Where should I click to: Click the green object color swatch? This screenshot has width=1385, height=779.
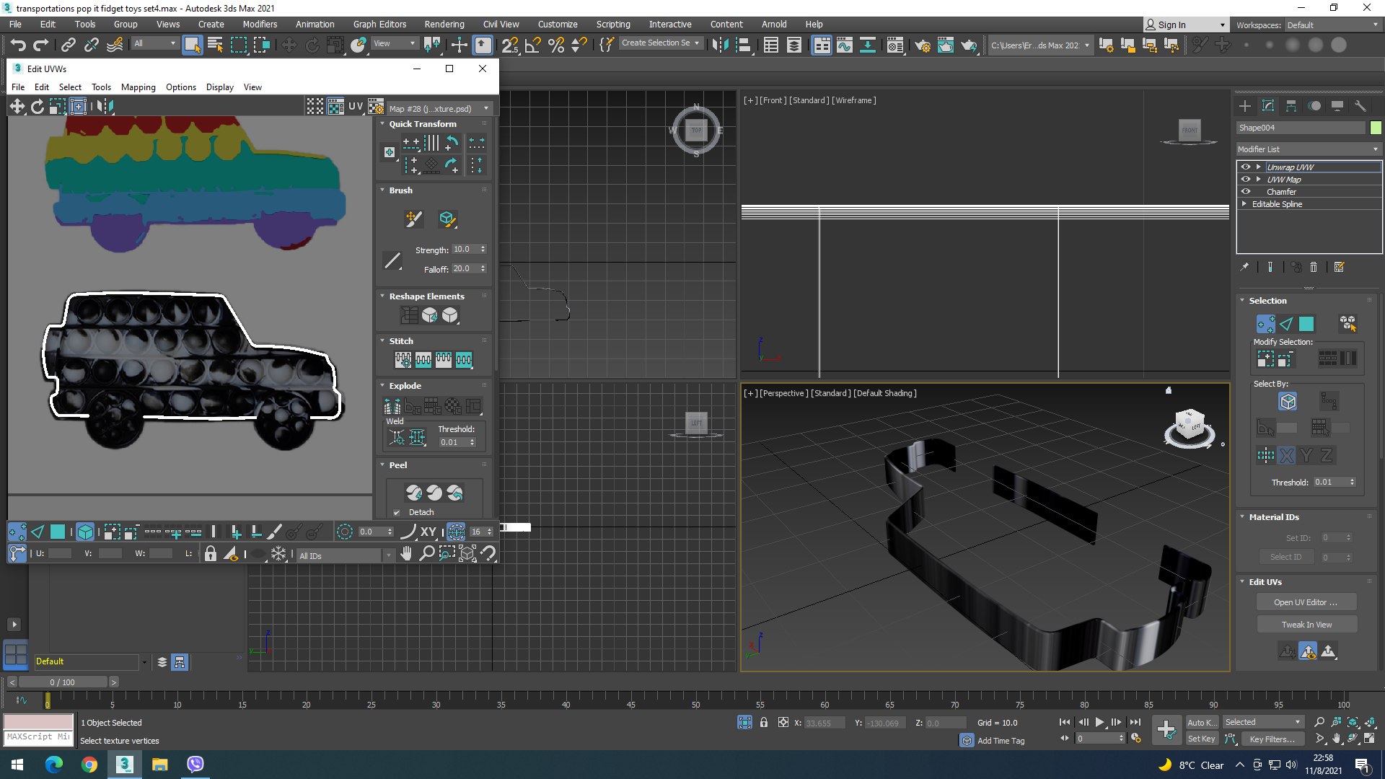tap(1376, 128)
